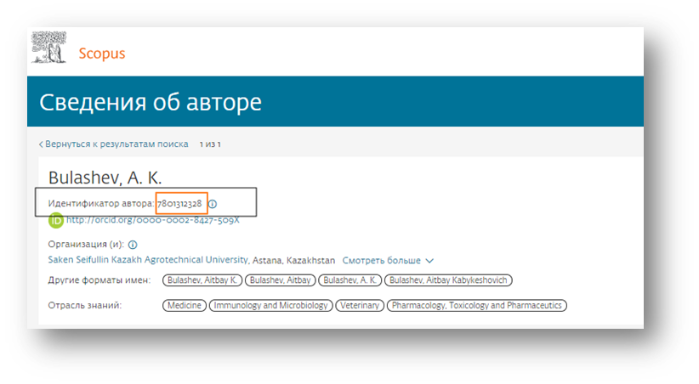Screen dimensions: 699x384
Task: Click the Elsevier tree logo
Action: click(48, 48)
